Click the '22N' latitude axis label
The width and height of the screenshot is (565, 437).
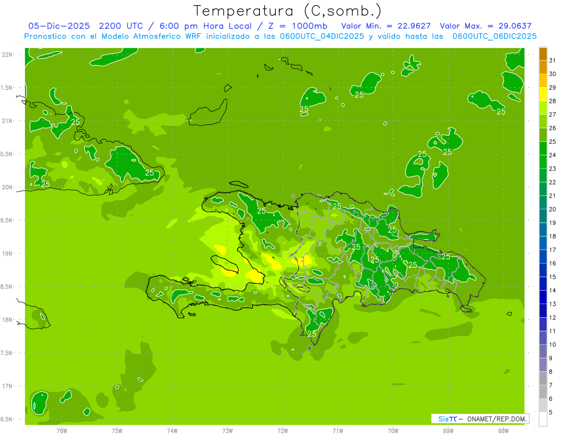[x=8, y=55]
